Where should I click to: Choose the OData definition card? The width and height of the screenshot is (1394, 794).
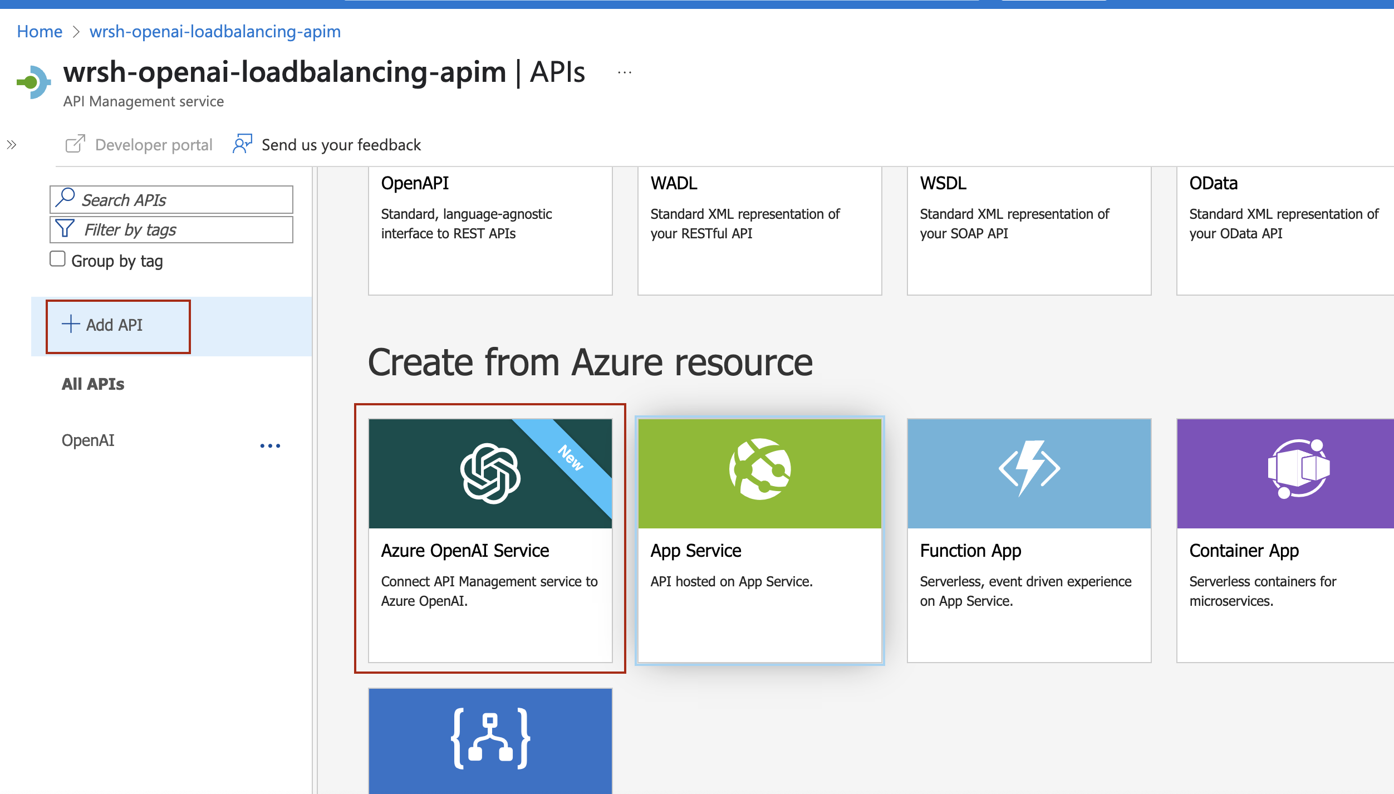pyautogui.click(x=1285, y=231)
